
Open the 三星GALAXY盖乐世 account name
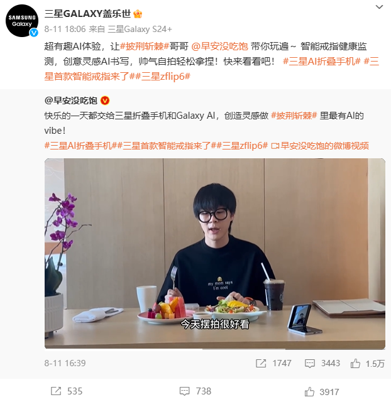87,14
